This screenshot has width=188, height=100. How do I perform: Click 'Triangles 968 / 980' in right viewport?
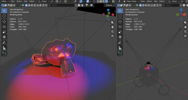click(x=134, y=29)
